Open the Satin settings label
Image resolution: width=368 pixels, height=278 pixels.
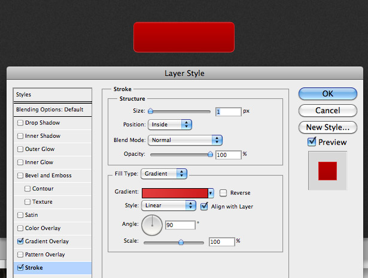pos(32,214)
